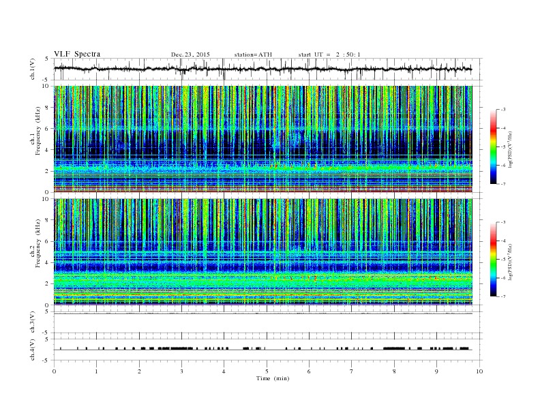Click time axis tick label '5'
540x417 pixels.
coord(267,371)
